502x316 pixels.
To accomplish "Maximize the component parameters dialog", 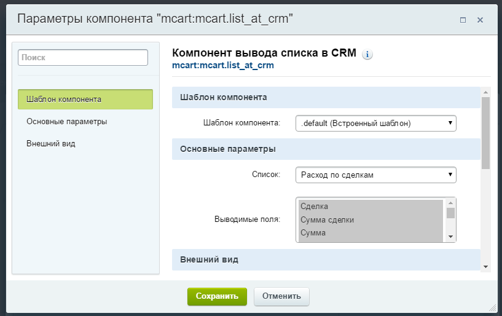I will tap(463, 20).
